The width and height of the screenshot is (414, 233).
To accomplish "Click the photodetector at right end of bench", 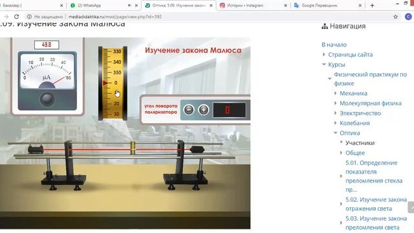I will 197,150.
